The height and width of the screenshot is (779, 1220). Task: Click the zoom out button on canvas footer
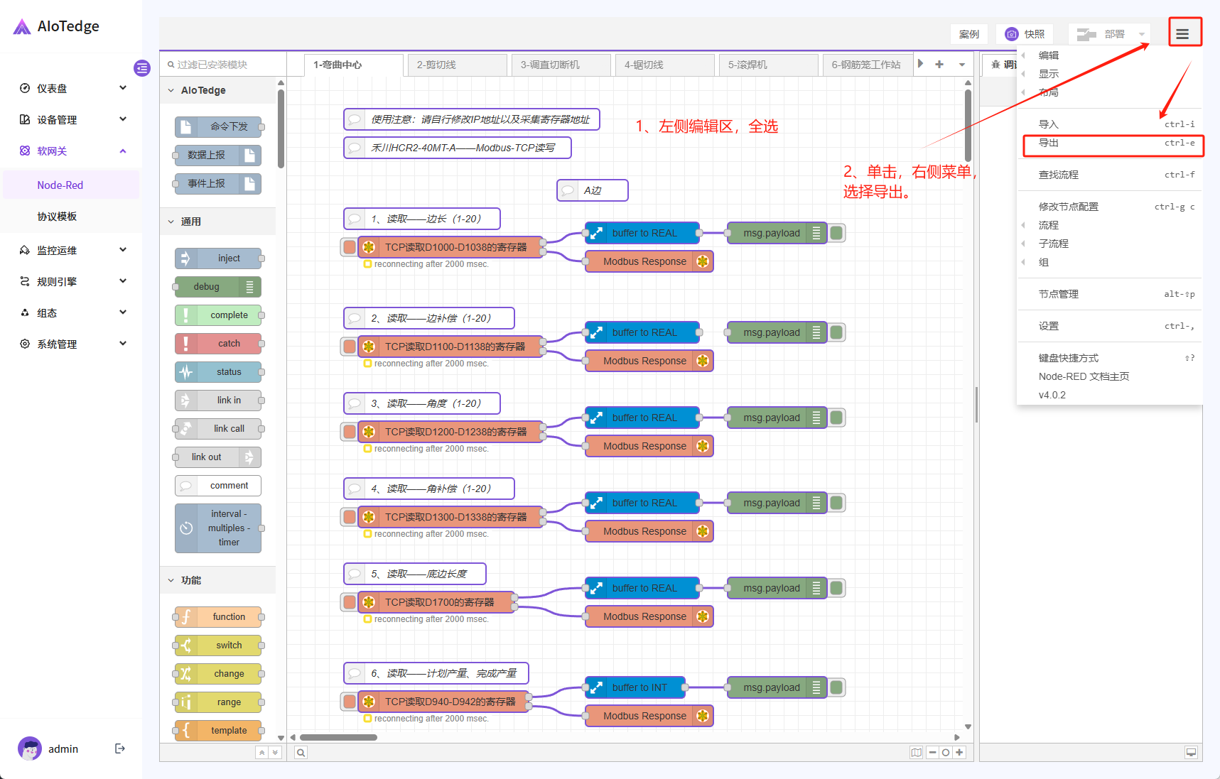coord(932,753)
